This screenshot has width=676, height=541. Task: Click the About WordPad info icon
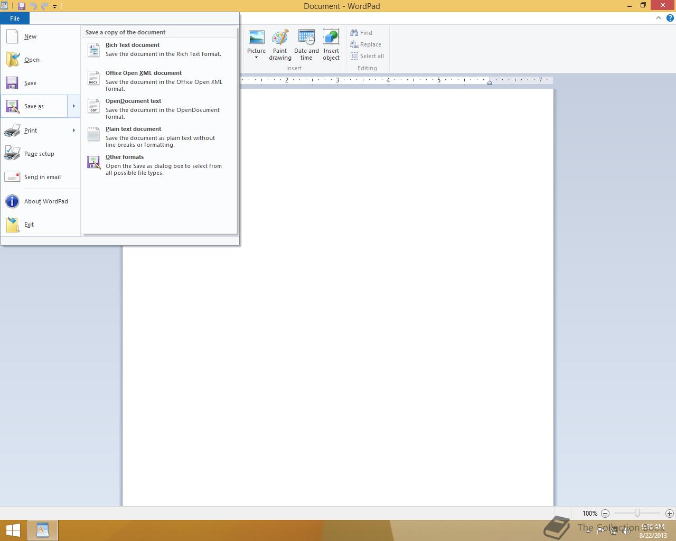[x=12, y=201]
